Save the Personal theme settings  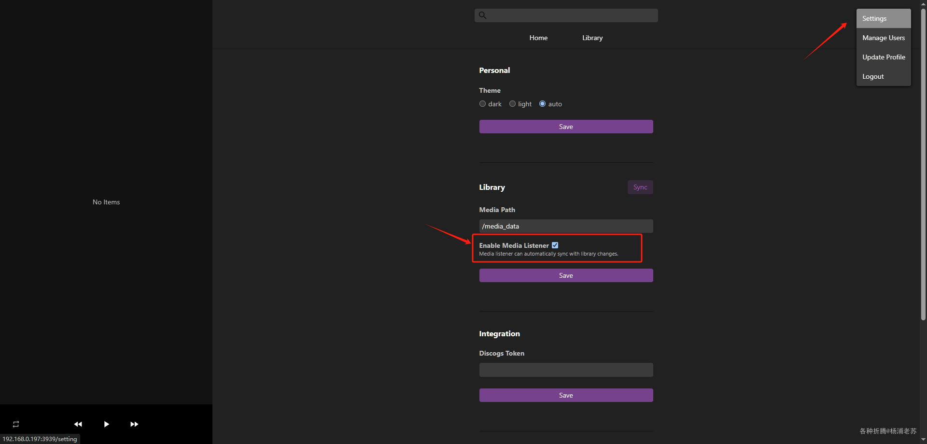566,127
